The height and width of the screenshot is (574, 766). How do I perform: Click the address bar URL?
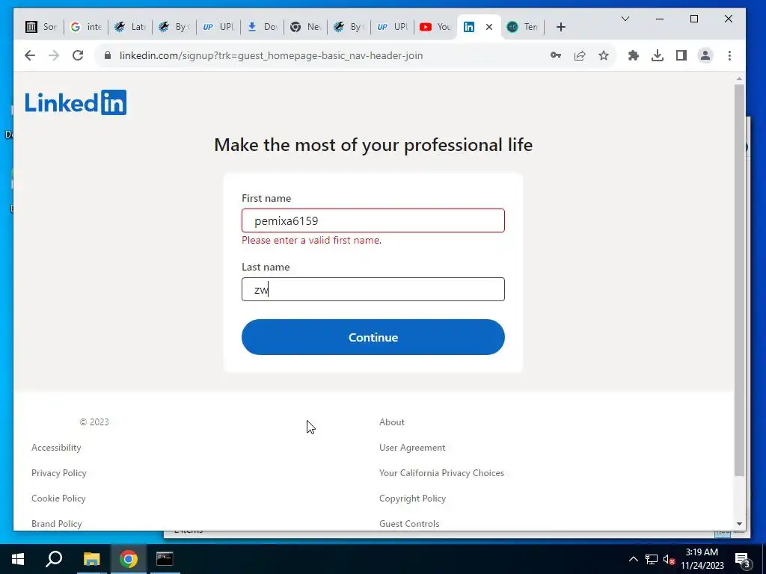coord(271,55)
